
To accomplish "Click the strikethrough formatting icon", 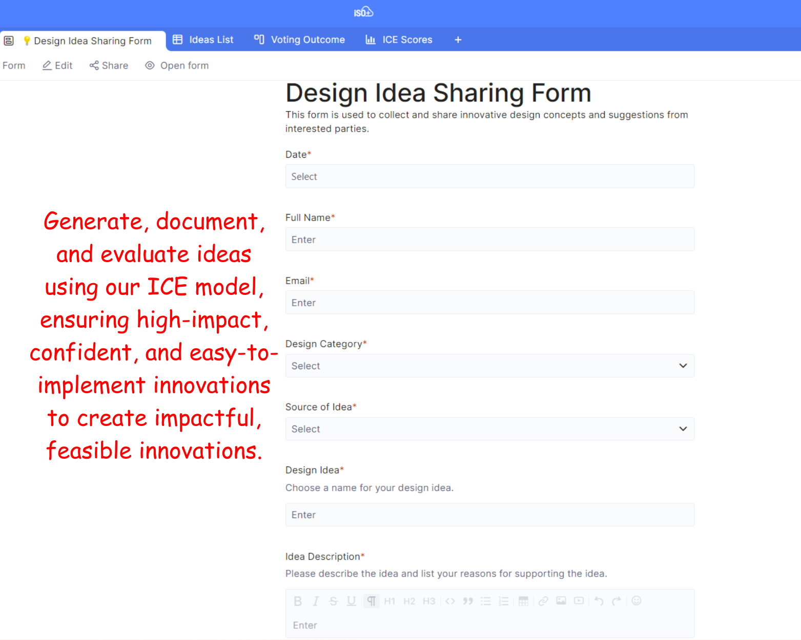I will coord(334,601).
